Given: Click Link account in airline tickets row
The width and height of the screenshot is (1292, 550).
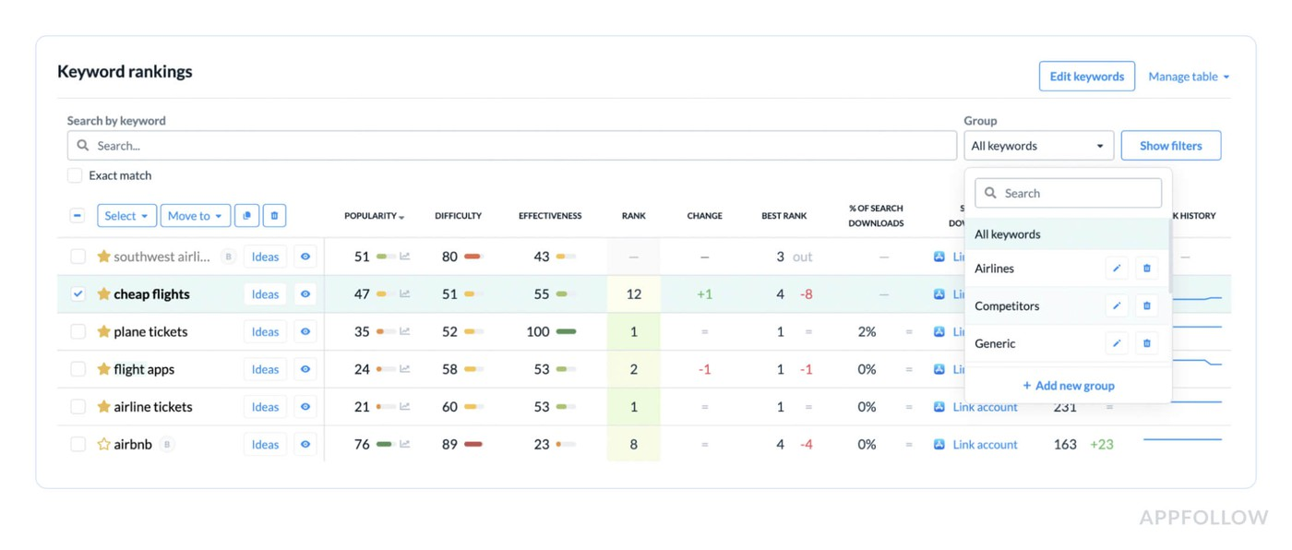Looking at the screenshot, I should (x=985, y=407).
